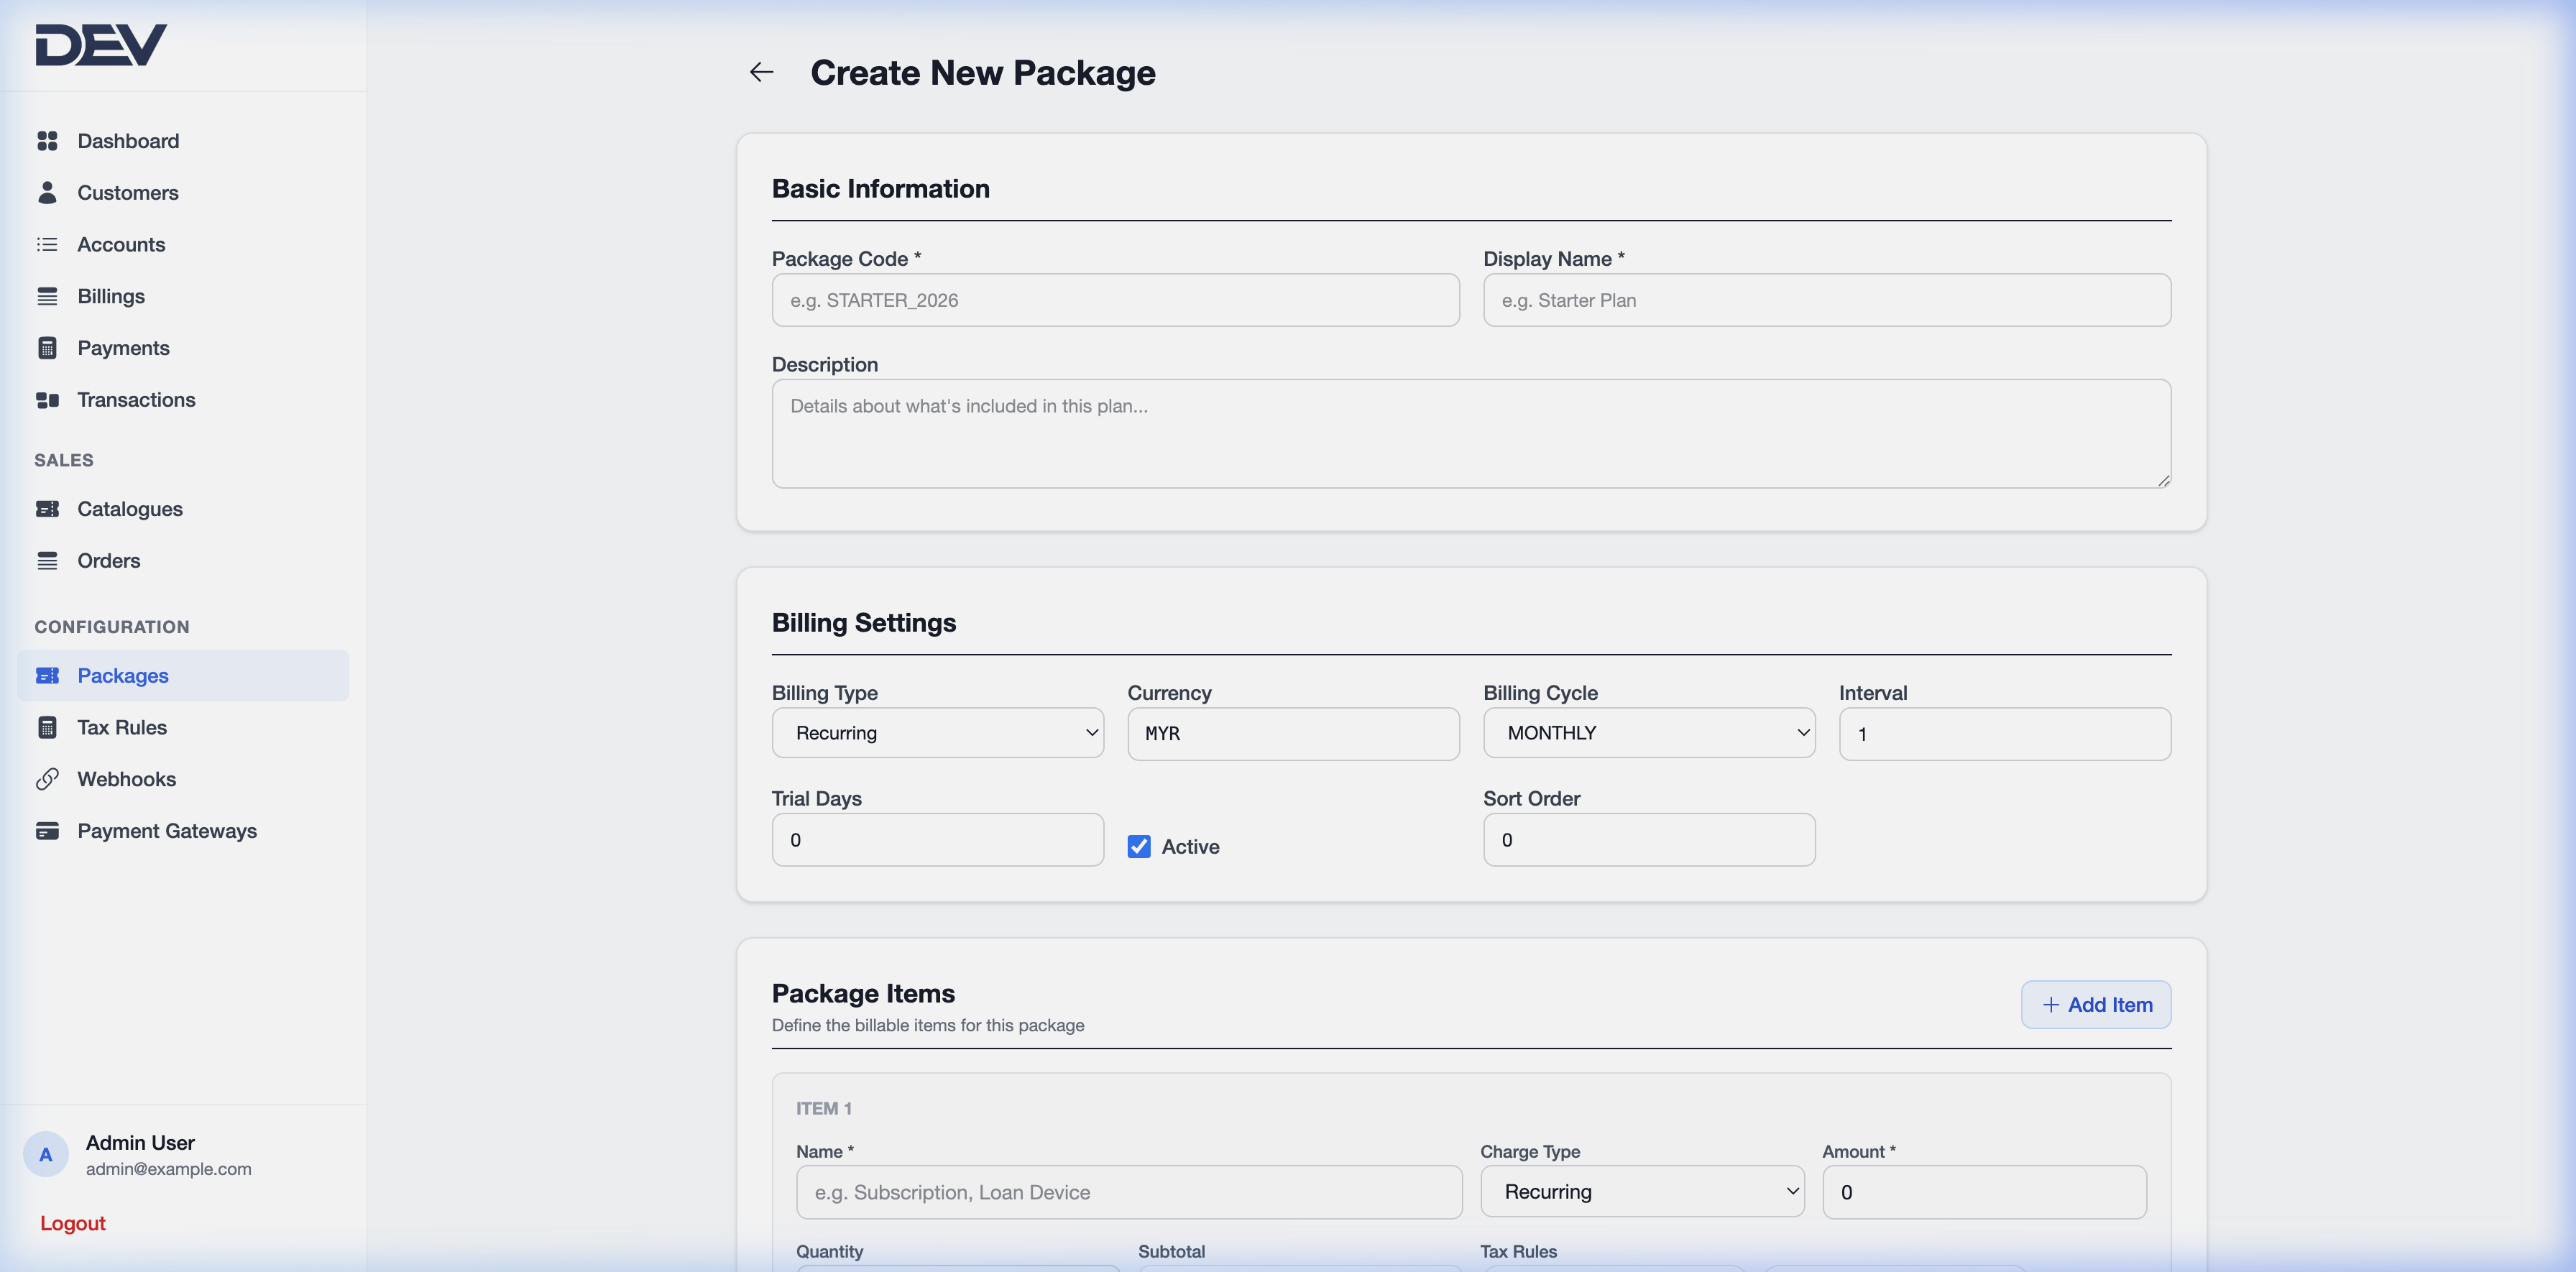Select the Catalogues icon under Sales
Viewport: 2576px width, 1272px height.
point(48,508)
